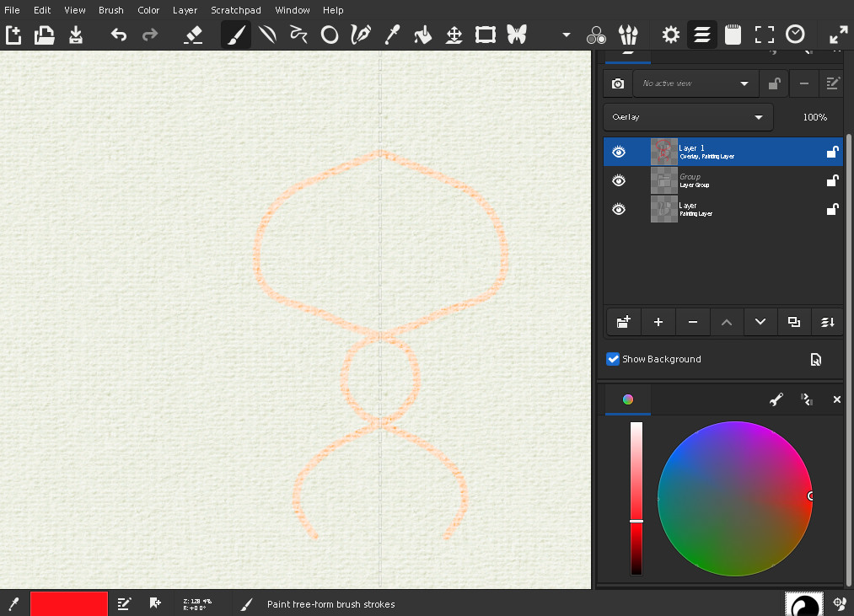Open the brush settings gear icon
This screenshot has width=854, height=616.
pos(670,35)
